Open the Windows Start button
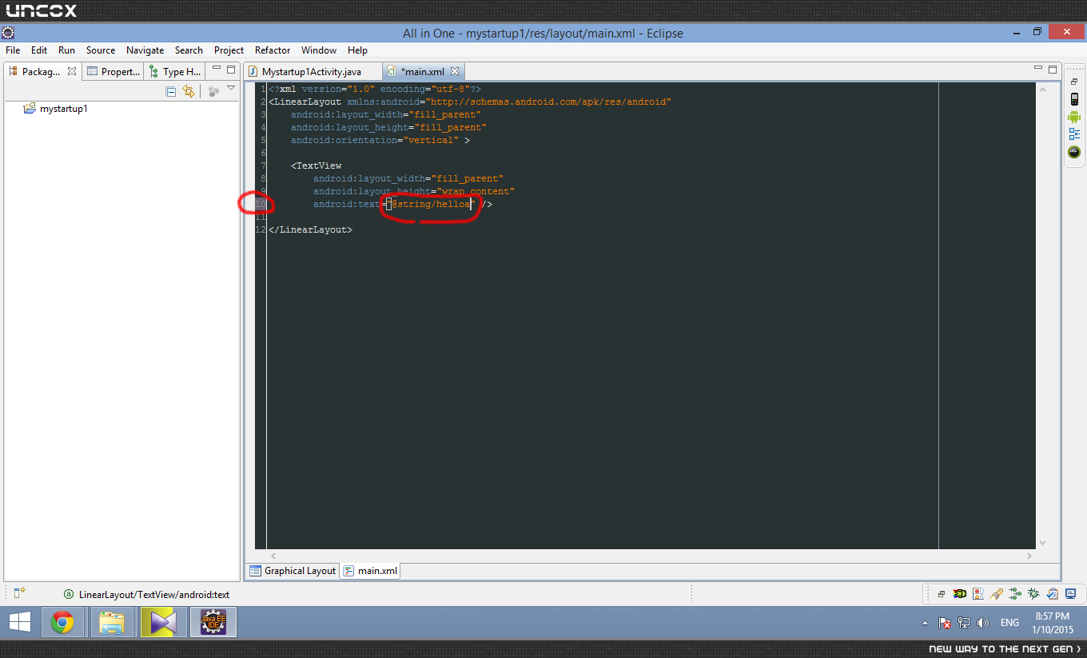This screenshot has width=1087, height=658. click(x=20, y=622)
